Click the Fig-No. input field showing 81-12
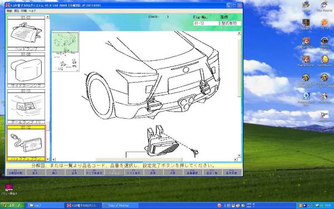This screenshot has height=209, width=334. click(x=206, y=23)
